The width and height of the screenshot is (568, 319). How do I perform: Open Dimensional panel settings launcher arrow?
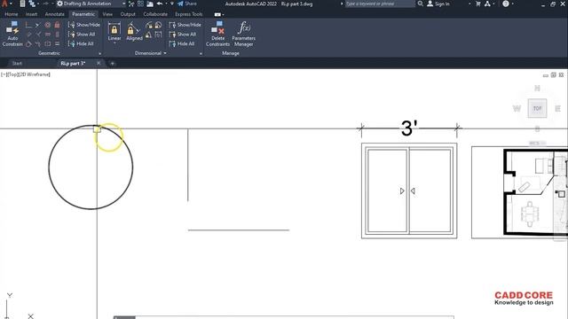coord(201,53)
